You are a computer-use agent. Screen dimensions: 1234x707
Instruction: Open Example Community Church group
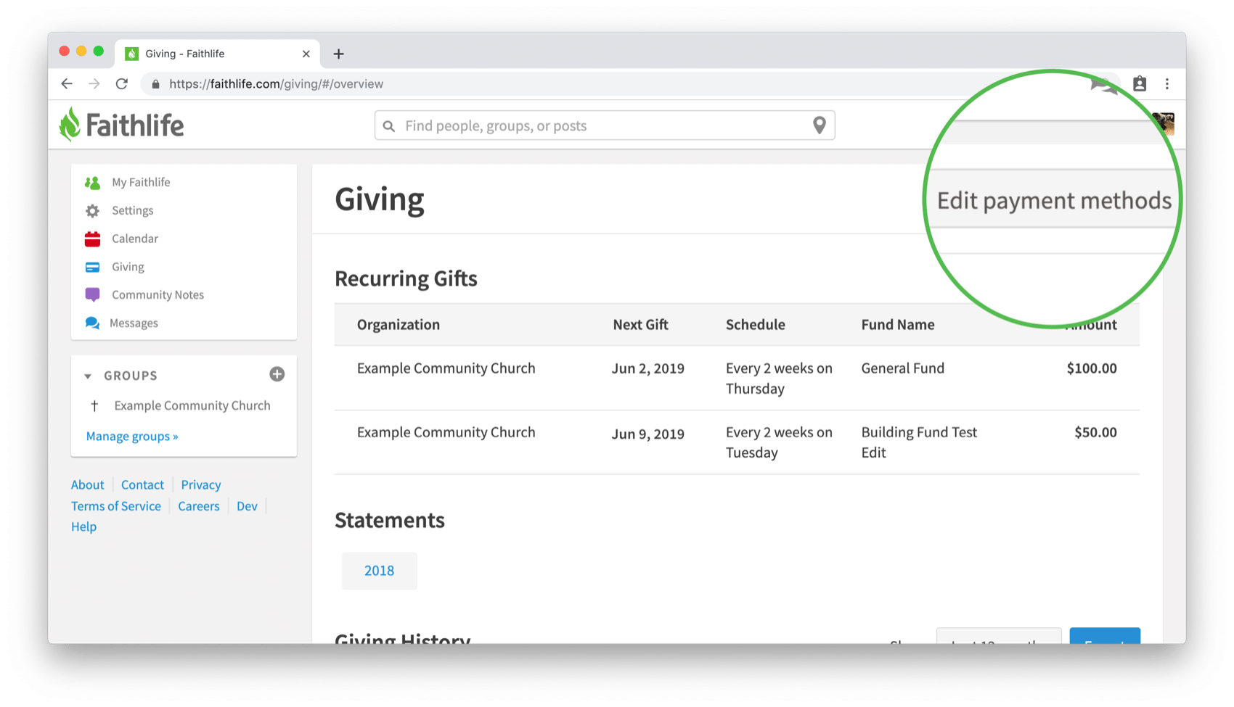coord(192,406)
